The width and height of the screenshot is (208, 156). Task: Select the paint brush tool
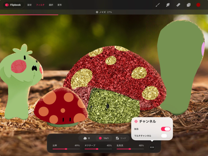(158, 5)
